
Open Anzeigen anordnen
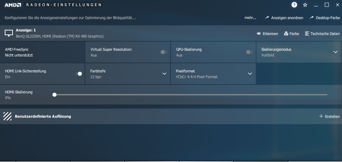click(284, 18)
